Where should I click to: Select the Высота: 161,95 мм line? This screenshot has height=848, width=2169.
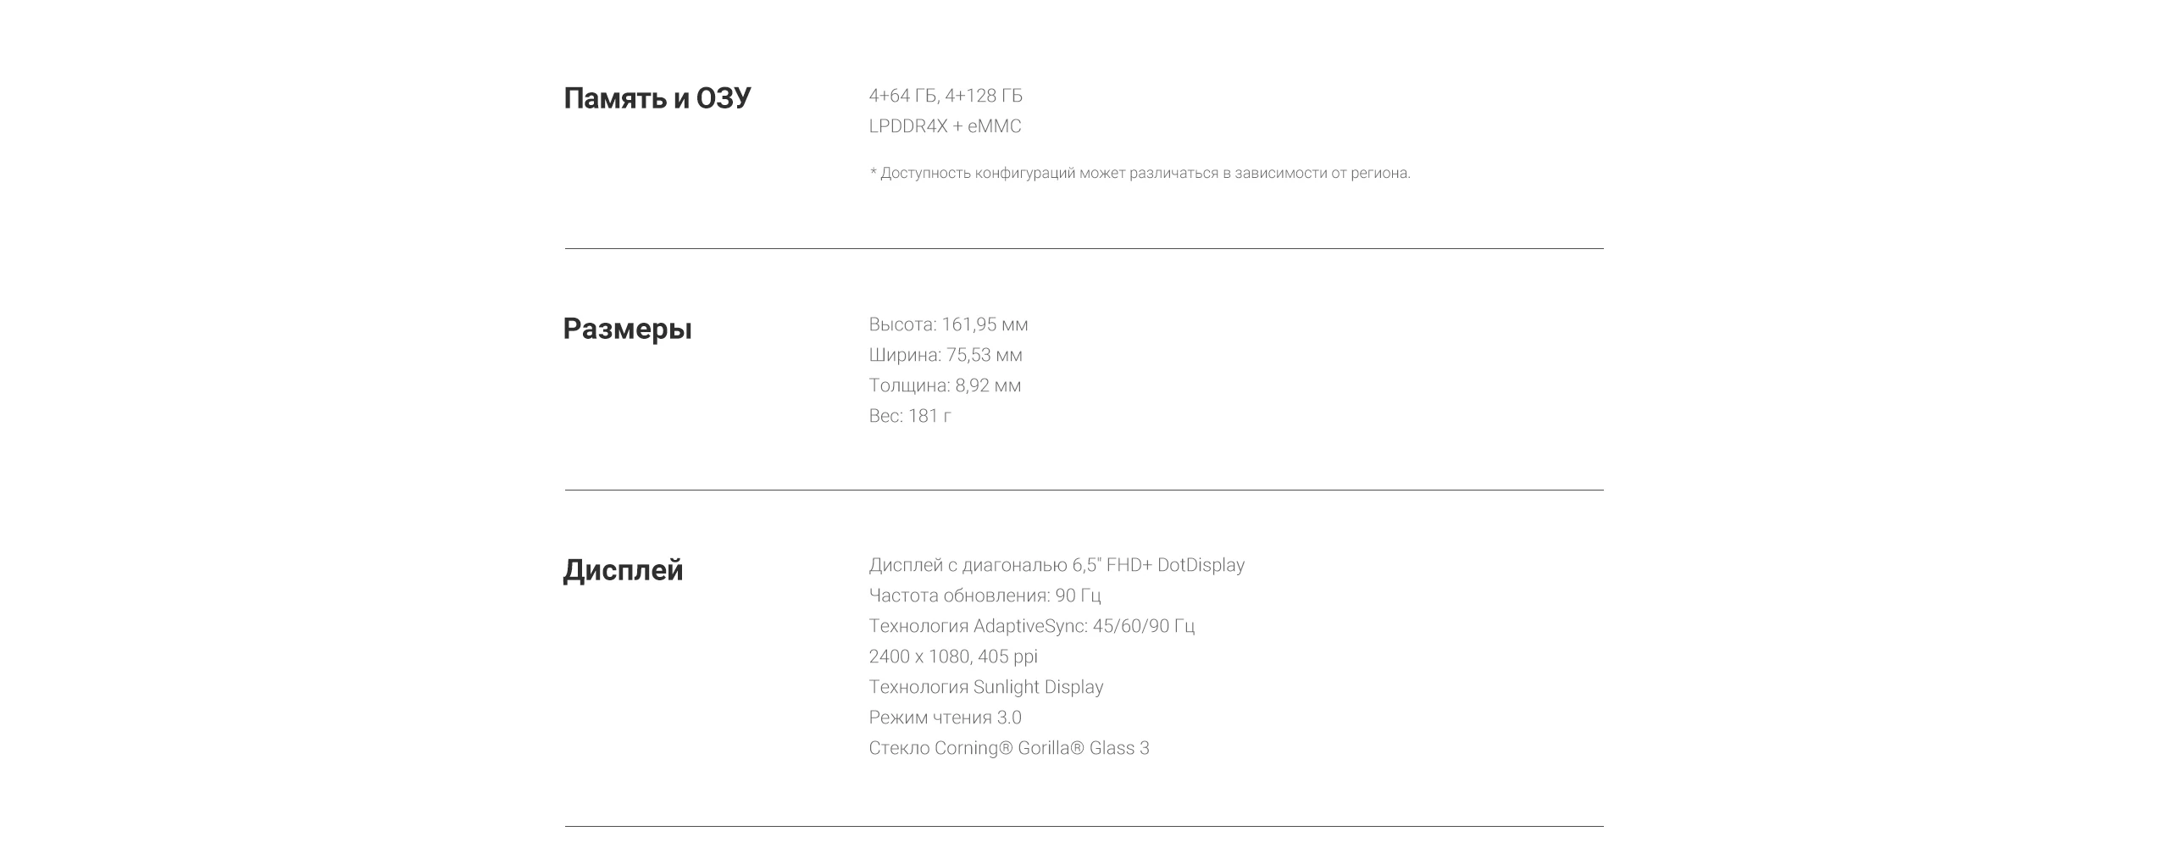click(948, 324)
